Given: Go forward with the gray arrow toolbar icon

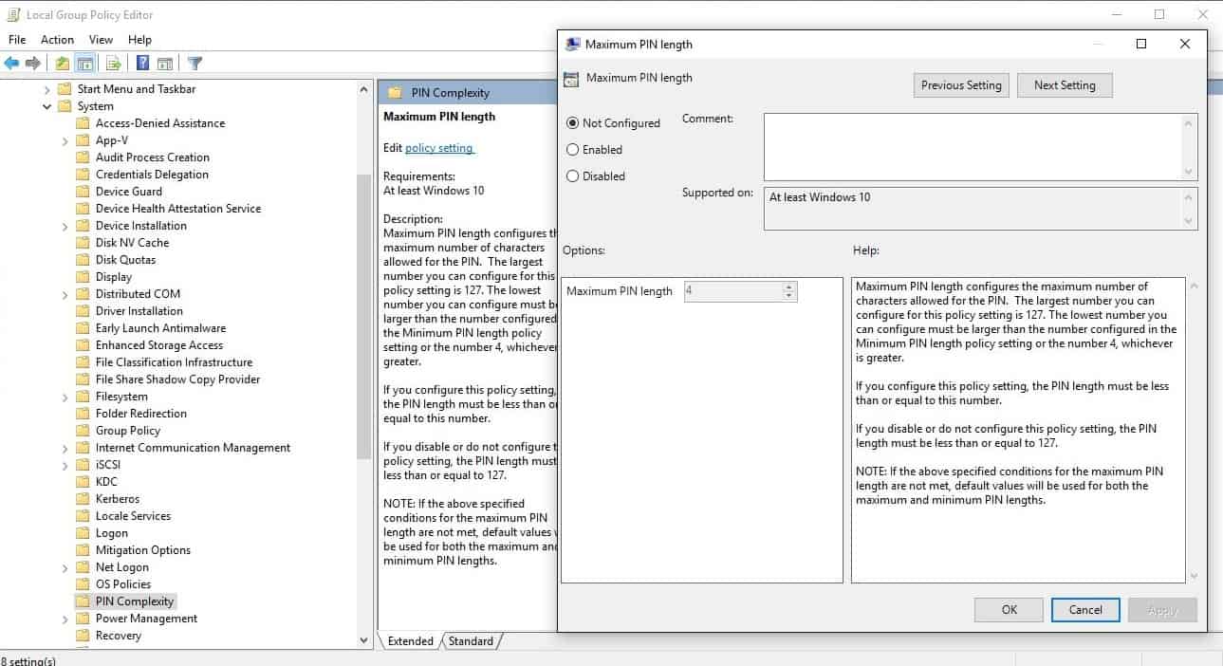Looking at the screenshot, I should (x=33, y=64).
